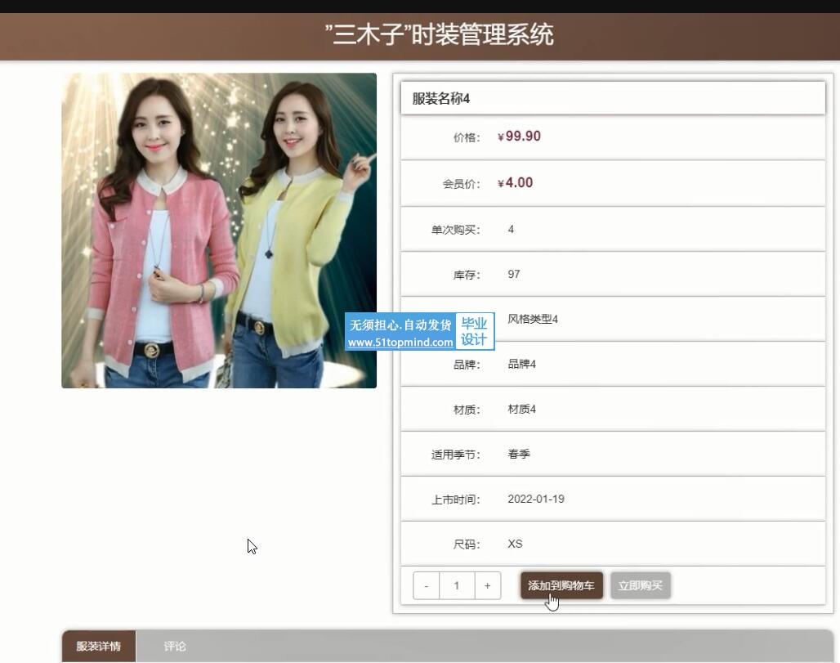Screen dimensions: 840x663
Task: Click the 会员价 label
Action: [461, 184]
